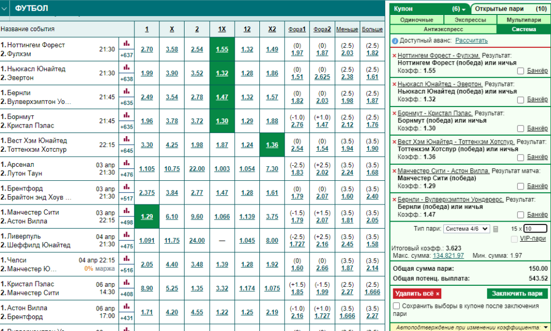Toggle Банкер for Manchester City – Aston Villa

tap(520, 186)
